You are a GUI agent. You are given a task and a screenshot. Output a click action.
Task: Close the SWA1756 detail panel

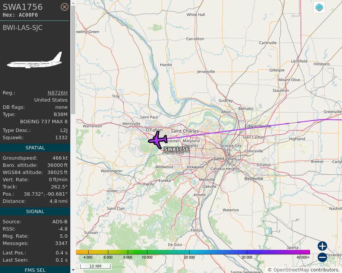pyautogui.click(x=65, y=7)
